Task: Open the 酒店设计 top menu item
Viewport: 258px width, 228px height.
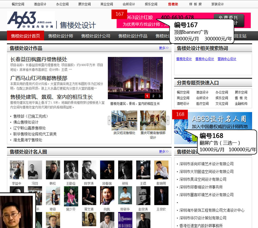Action: point(40,4)
